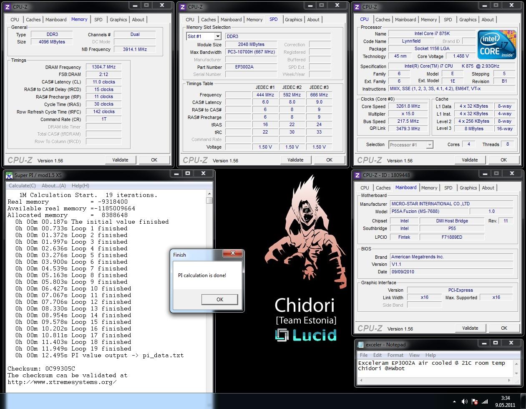The image size is (526, 409).
Task: Click the Super PI vertical scrollbar thumb
Action: [209, 200]
